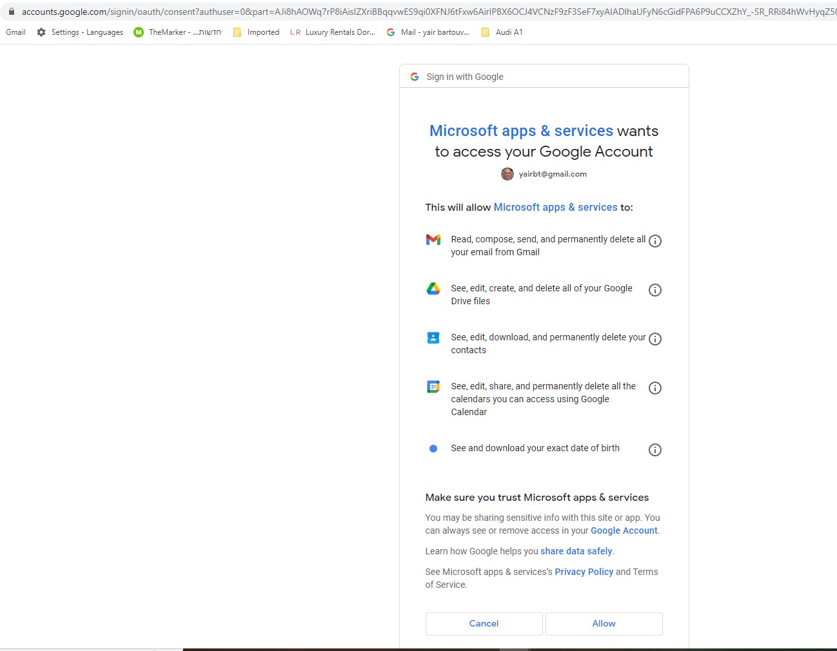Viewport: 837px width, 651px height.
Task: Open info icon for Google Drive files permission
Action: 655,290
